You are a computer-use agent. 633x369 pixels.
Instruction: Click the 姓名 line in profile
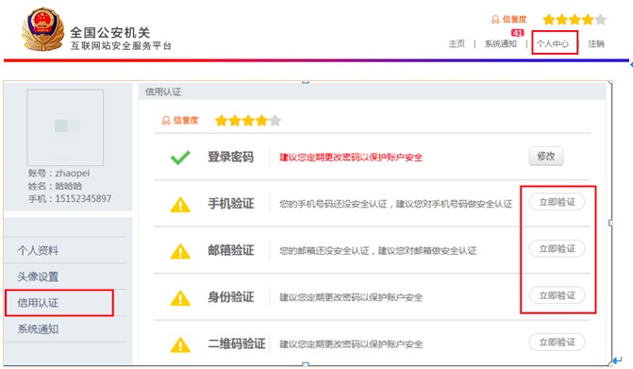pyautogui.click(x=55, y=186)
